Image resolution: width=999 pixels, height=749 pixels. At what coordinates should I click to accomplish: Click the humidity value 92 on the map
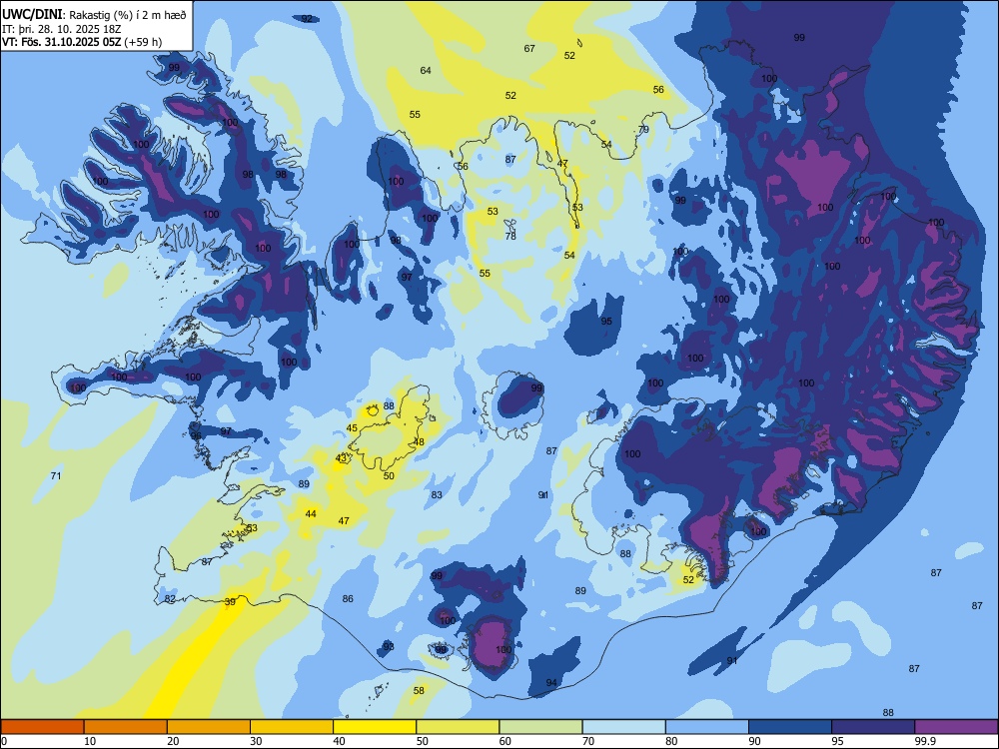tap(307, 18)
